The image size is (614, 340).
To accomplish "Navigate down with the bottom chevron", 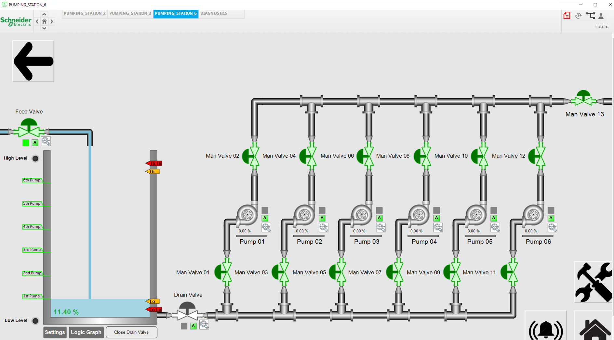I will tap(44, 28).
